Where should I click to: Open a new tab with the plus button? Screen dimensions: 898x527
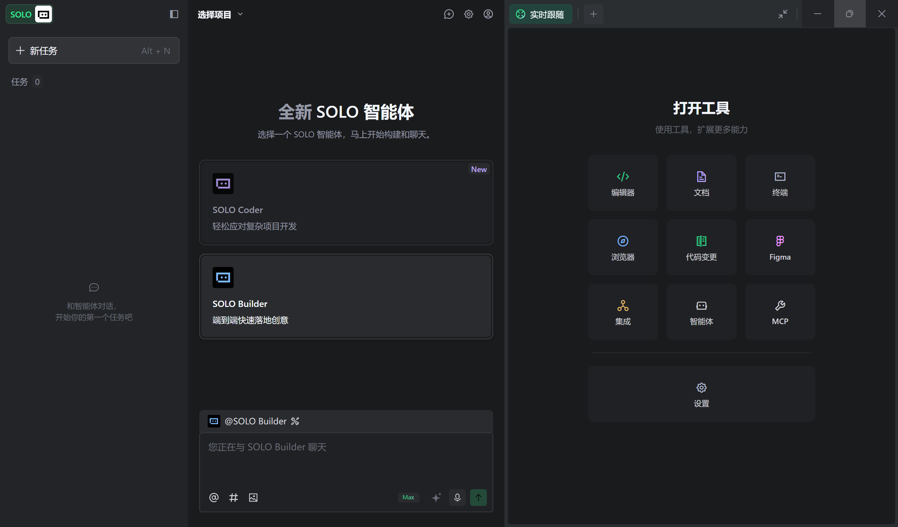click(593, 14)
